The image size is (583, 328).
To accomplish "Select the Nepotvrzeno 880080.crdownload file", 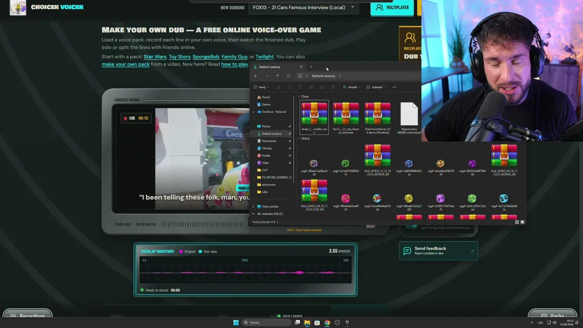I will [x=409, y=118].
